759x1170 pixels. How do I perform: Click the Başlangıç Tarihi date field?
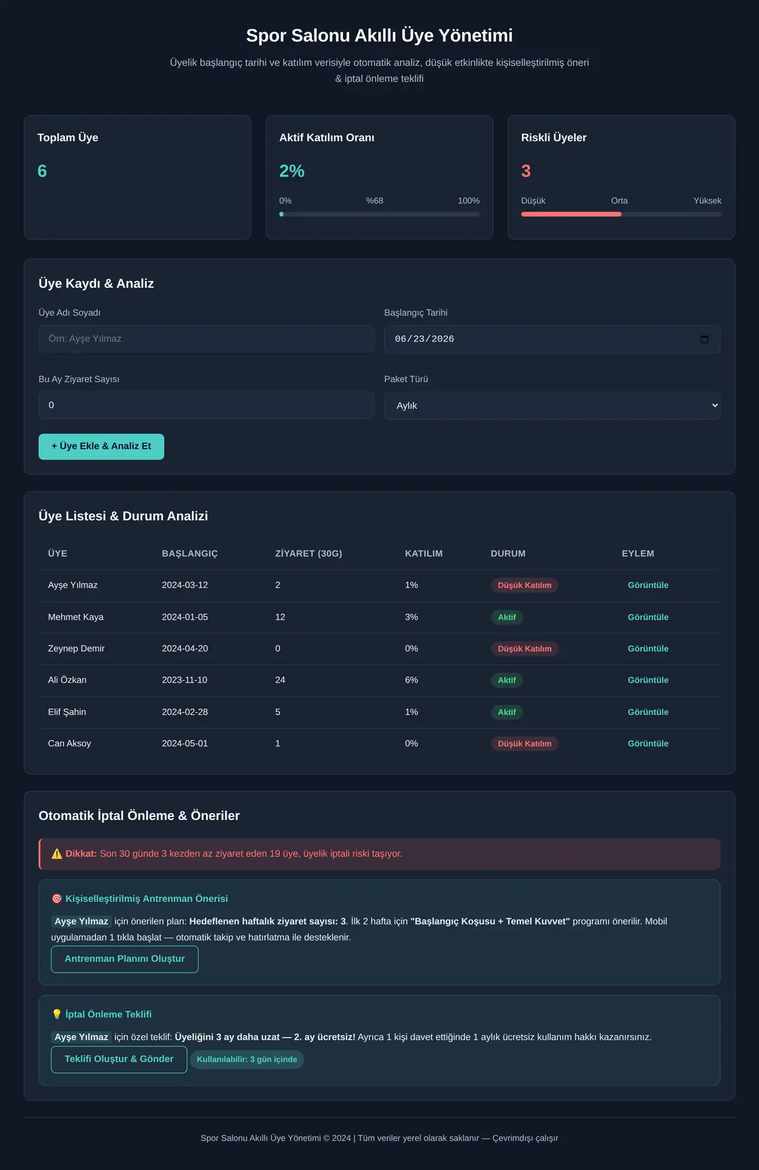tap(552, 339)
